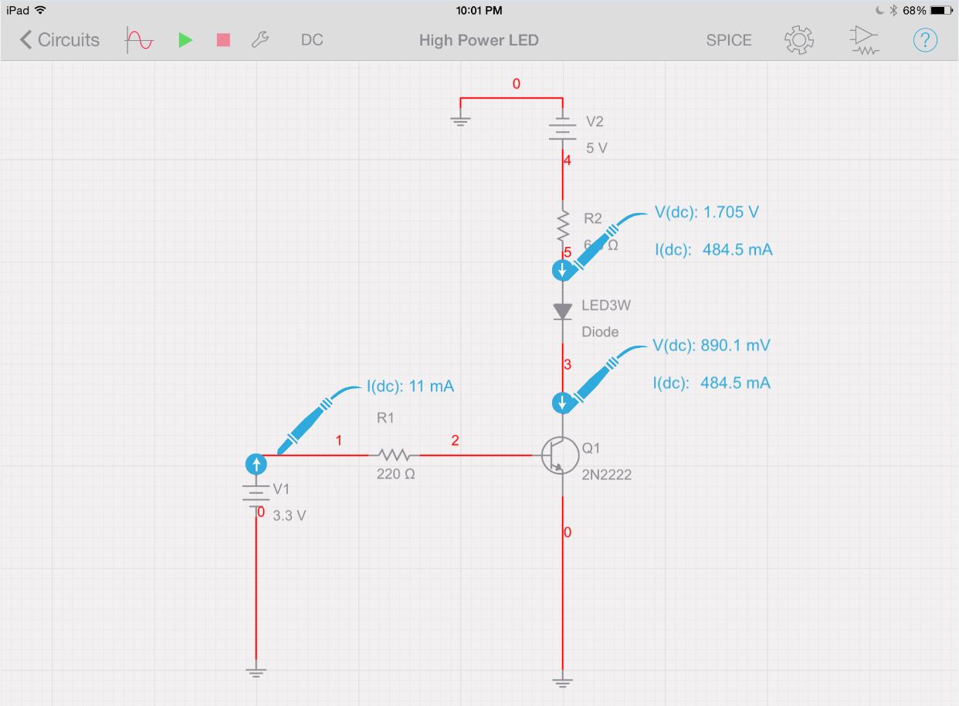The width and height of the screenshot is (959, 706).
Task: Select the 2N2222 transistor Q1
Action: pyautogui.click(x=561, y=455)
